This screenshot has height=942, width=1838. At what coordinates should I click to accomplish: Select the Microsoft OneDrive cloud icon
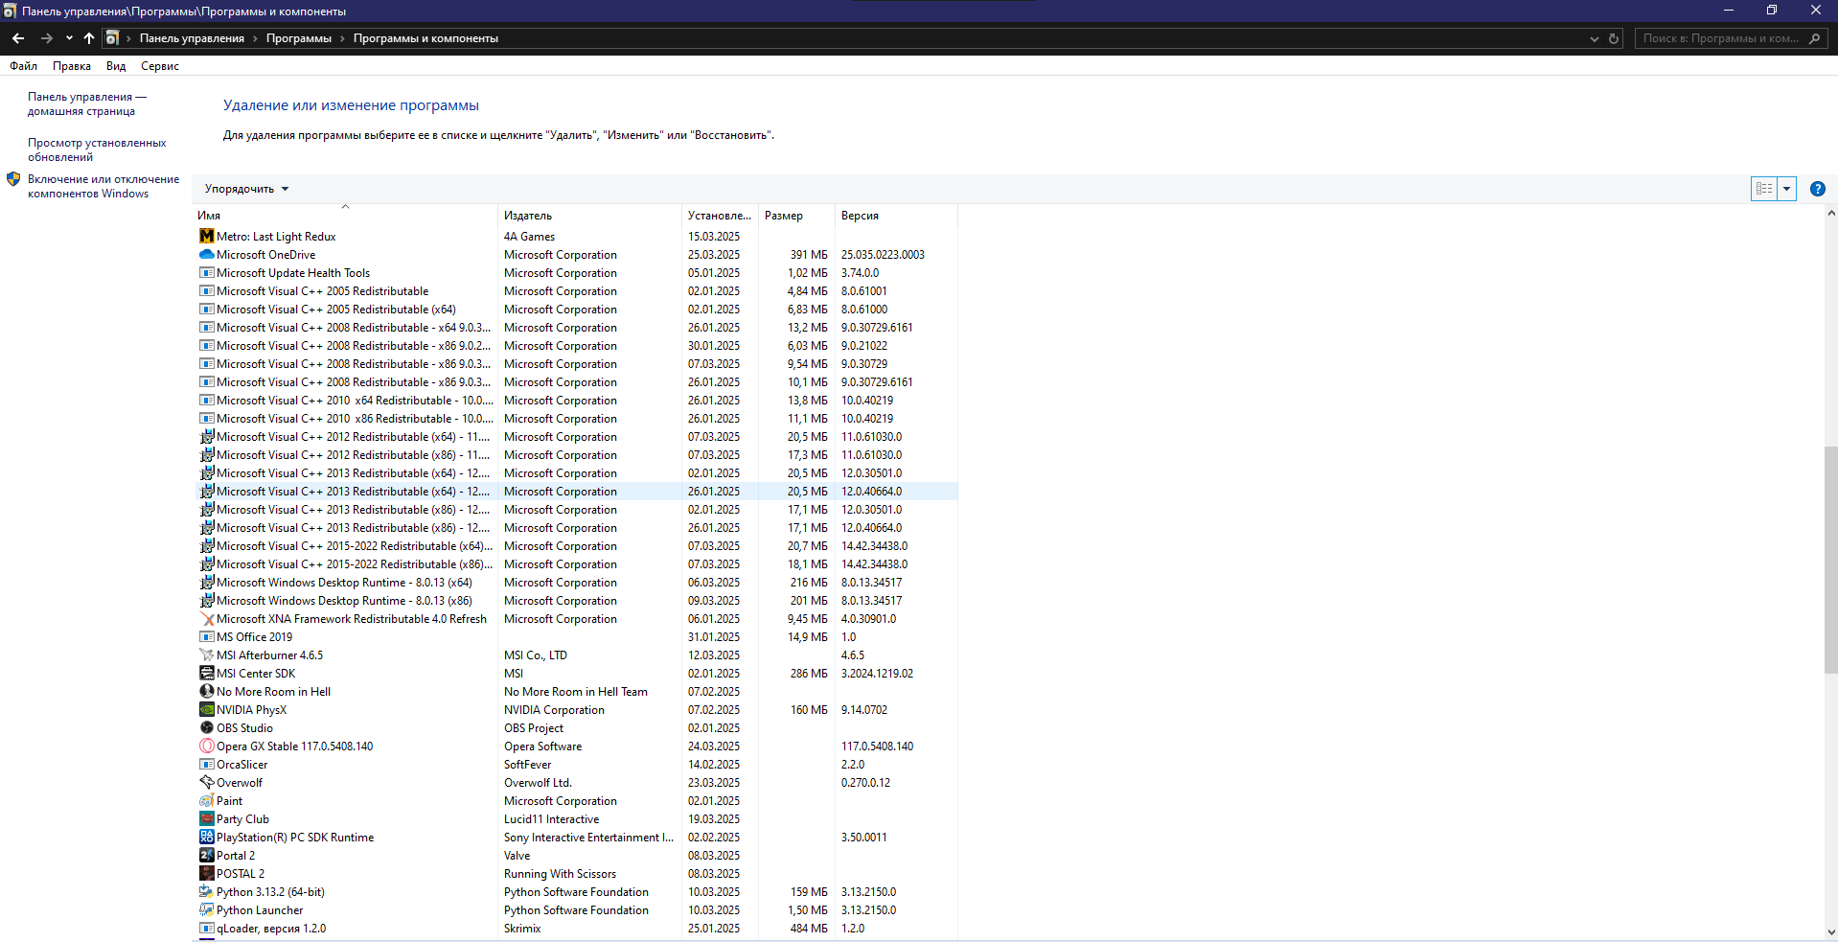point(206,255)
